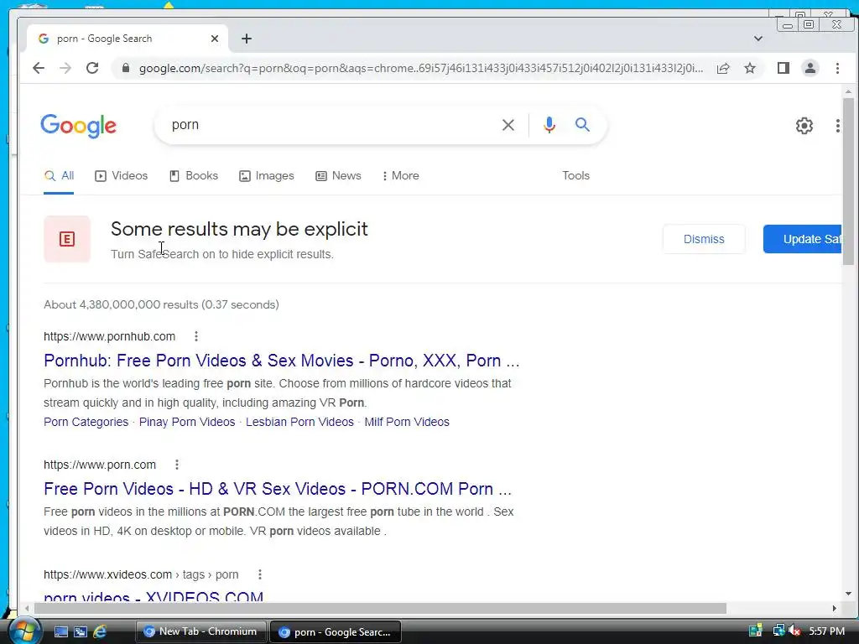Click the muted volume tray icon
Image resolution: width=859 pixels, height=644 pixels.
coord(795,631)
